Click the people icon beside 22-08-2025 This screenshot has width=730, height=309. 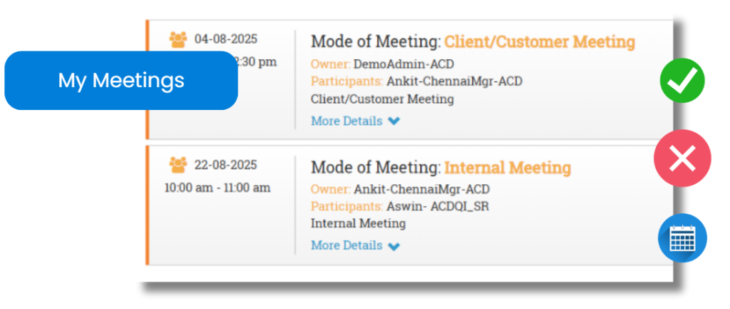tap(178, 165)
